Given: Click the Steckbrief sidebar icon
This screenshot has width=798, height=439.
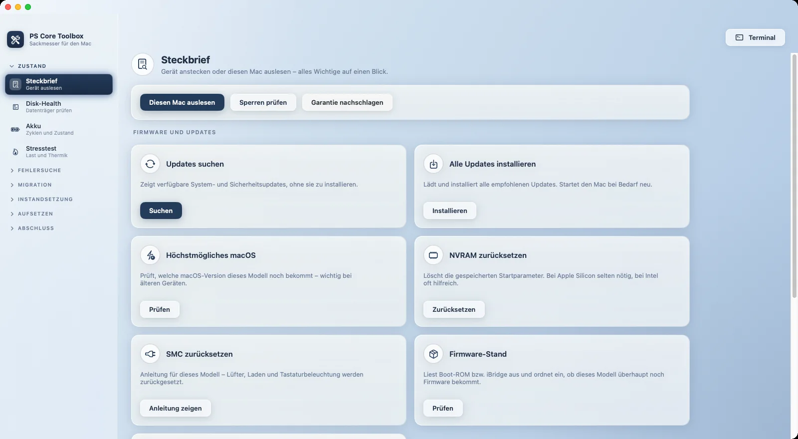Looking at the screenshot, I should click(x=15, y=84).
